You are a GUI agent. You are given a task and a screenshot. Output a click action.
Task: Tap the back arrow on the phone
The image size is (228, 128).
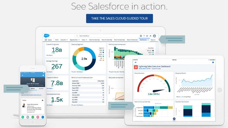click(23, 75)
